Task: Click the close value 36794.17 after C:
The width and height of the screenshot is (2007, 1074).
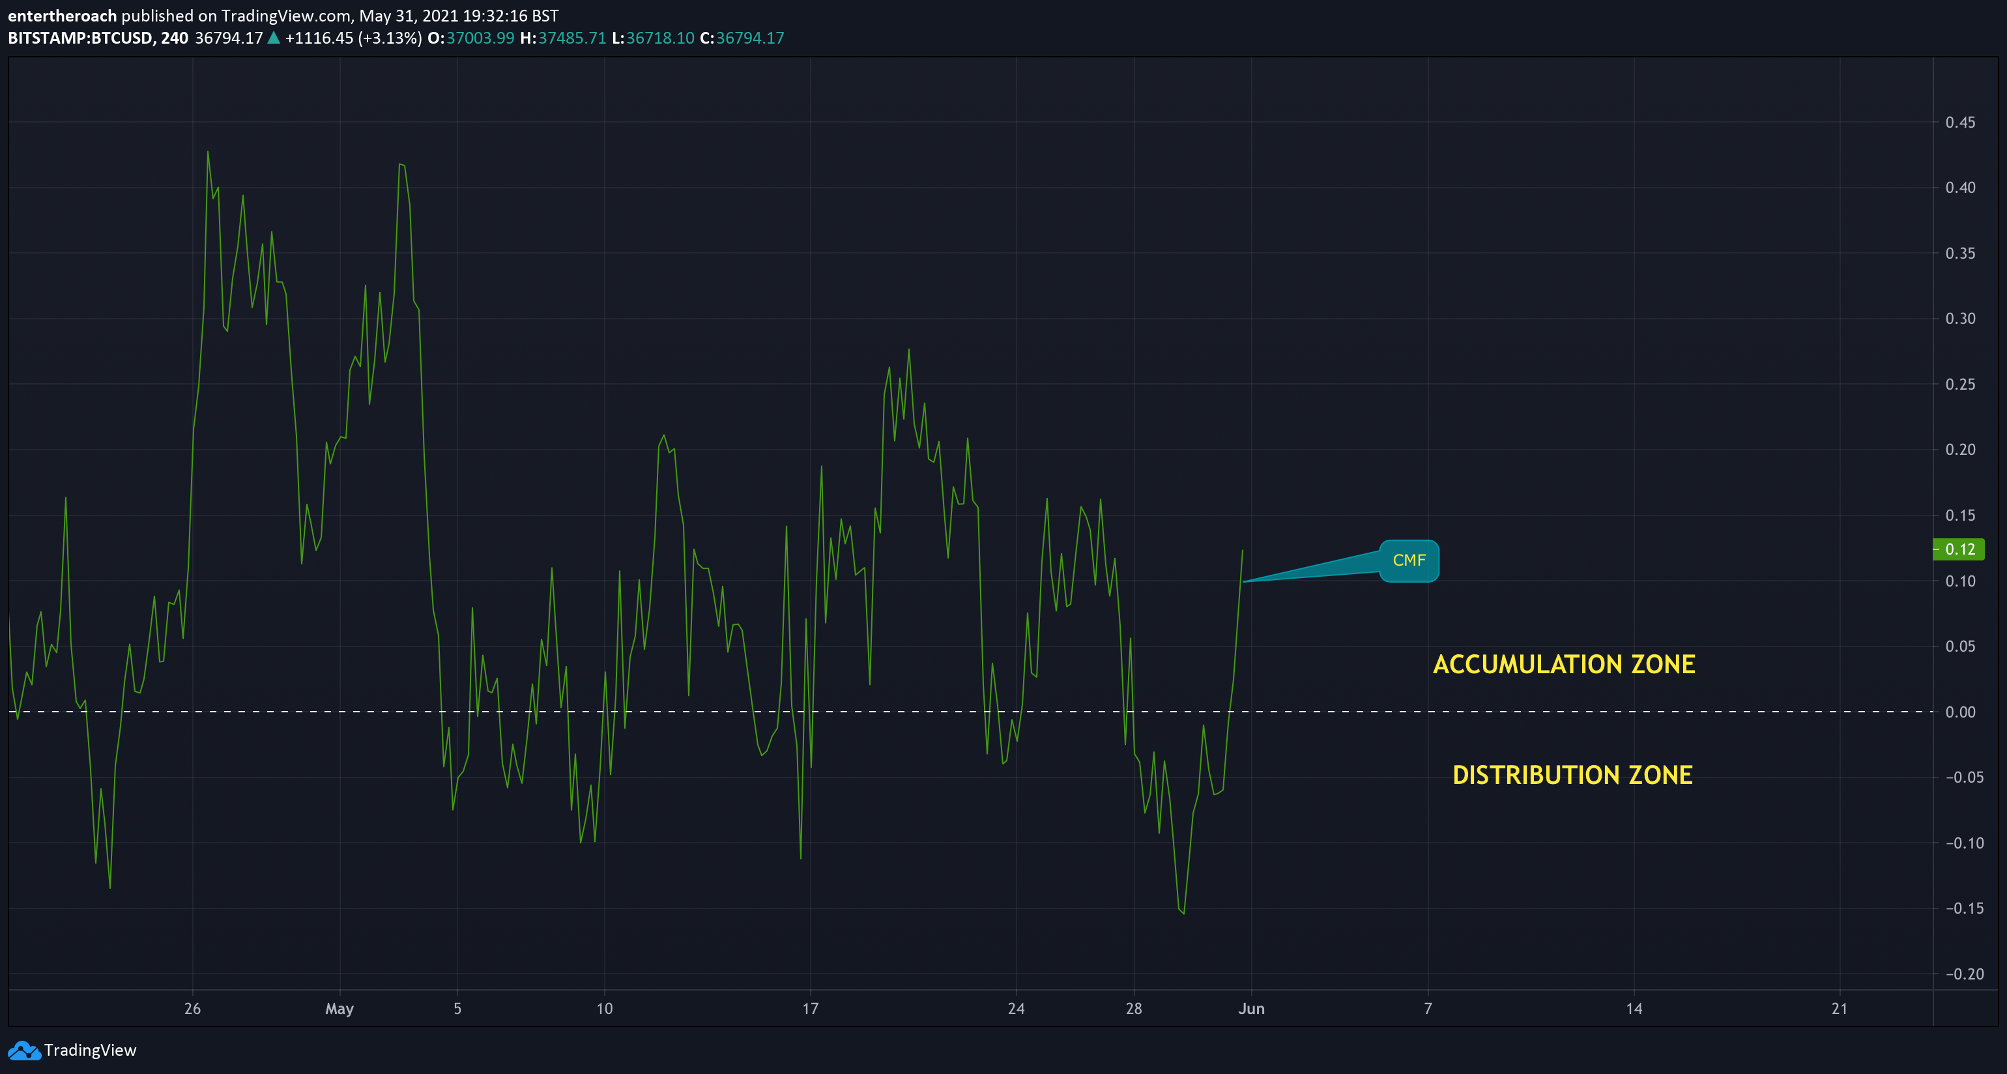Action: (x=750, y=38)
